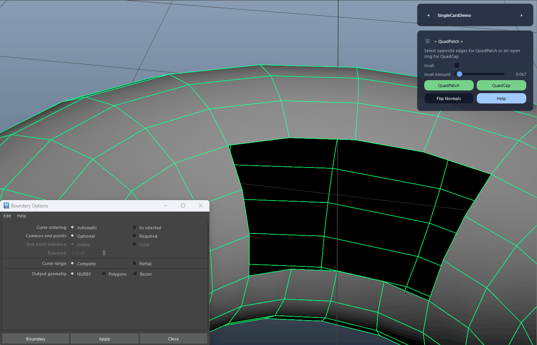
Task: Click the Apply button
Action: [104, 339]
